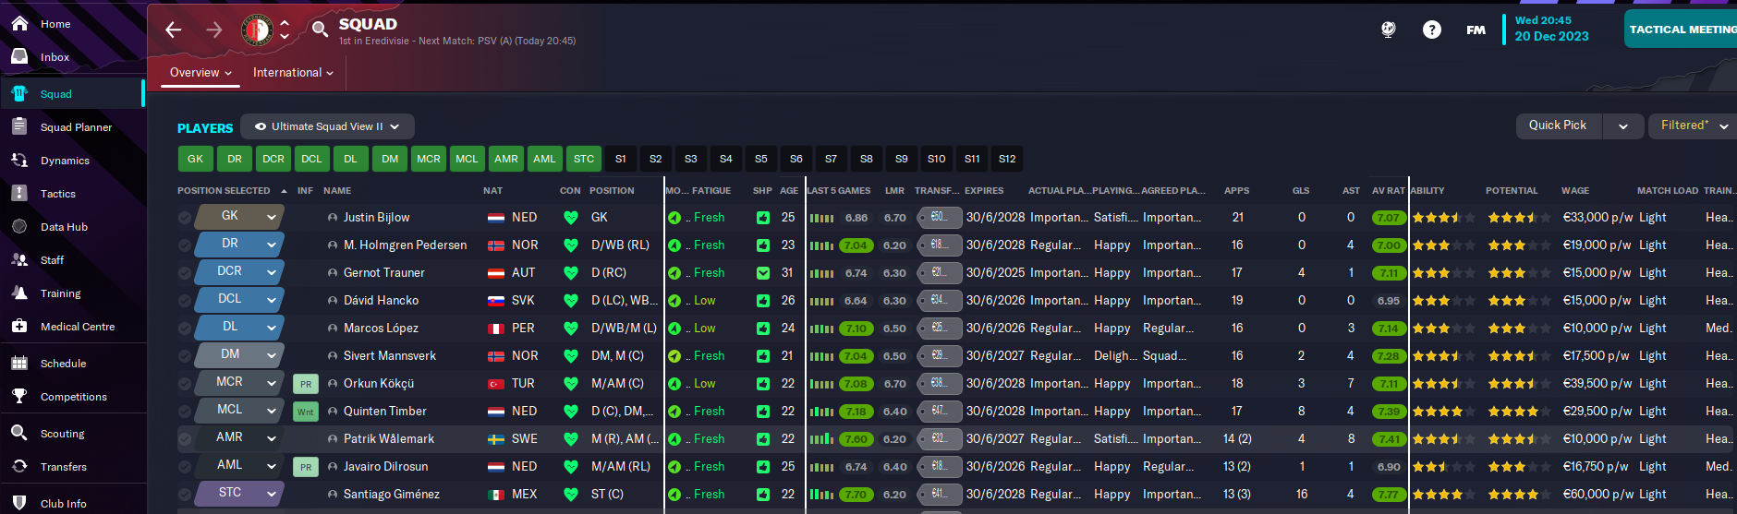Open the GK position selector dropdown
Screen dimensions: 1737x514
(239, 216)
